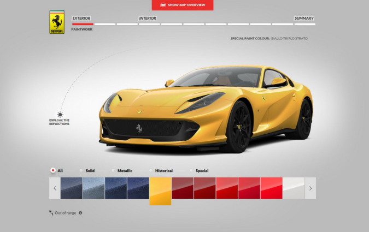369x232 pixels.
Task: Click Explore the Reflections label
Action: pyautogui.click(x=59, y=122)
